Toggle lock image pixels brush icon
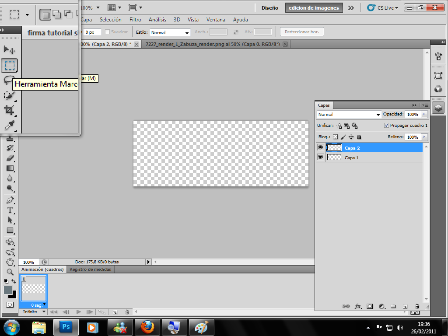The width and height of the screenshot is (448, 336). [343, 137]
